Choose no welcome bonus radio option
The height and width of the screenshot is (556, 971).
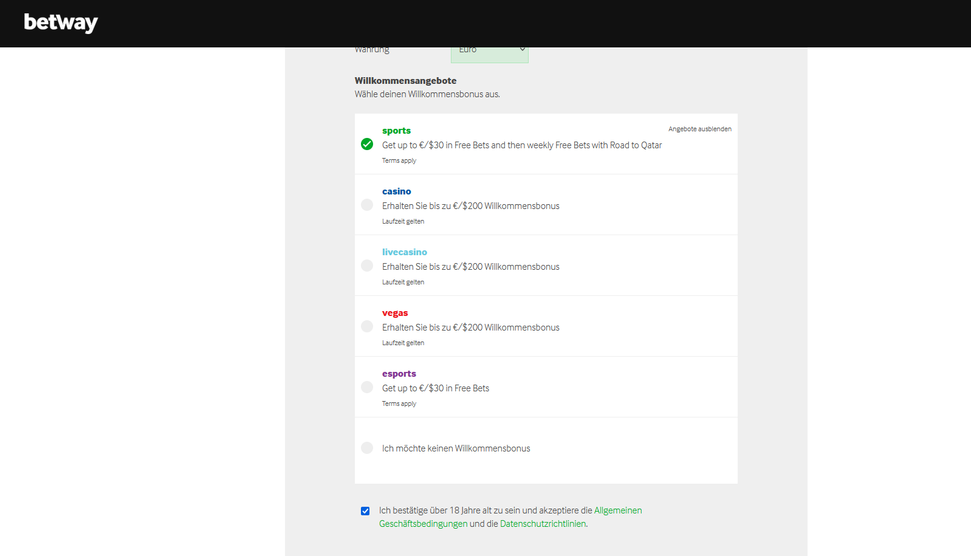pyautogui.click(x=367, y=448)
